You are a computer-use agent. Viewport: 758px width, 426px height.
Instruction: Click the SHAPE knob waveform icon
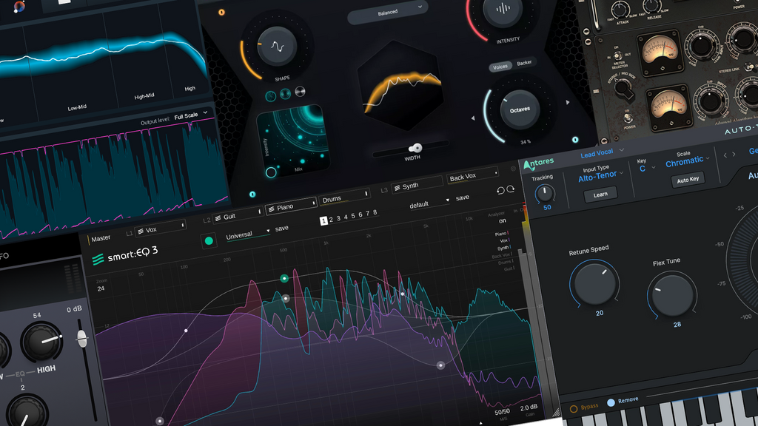[x=277, y=47]
